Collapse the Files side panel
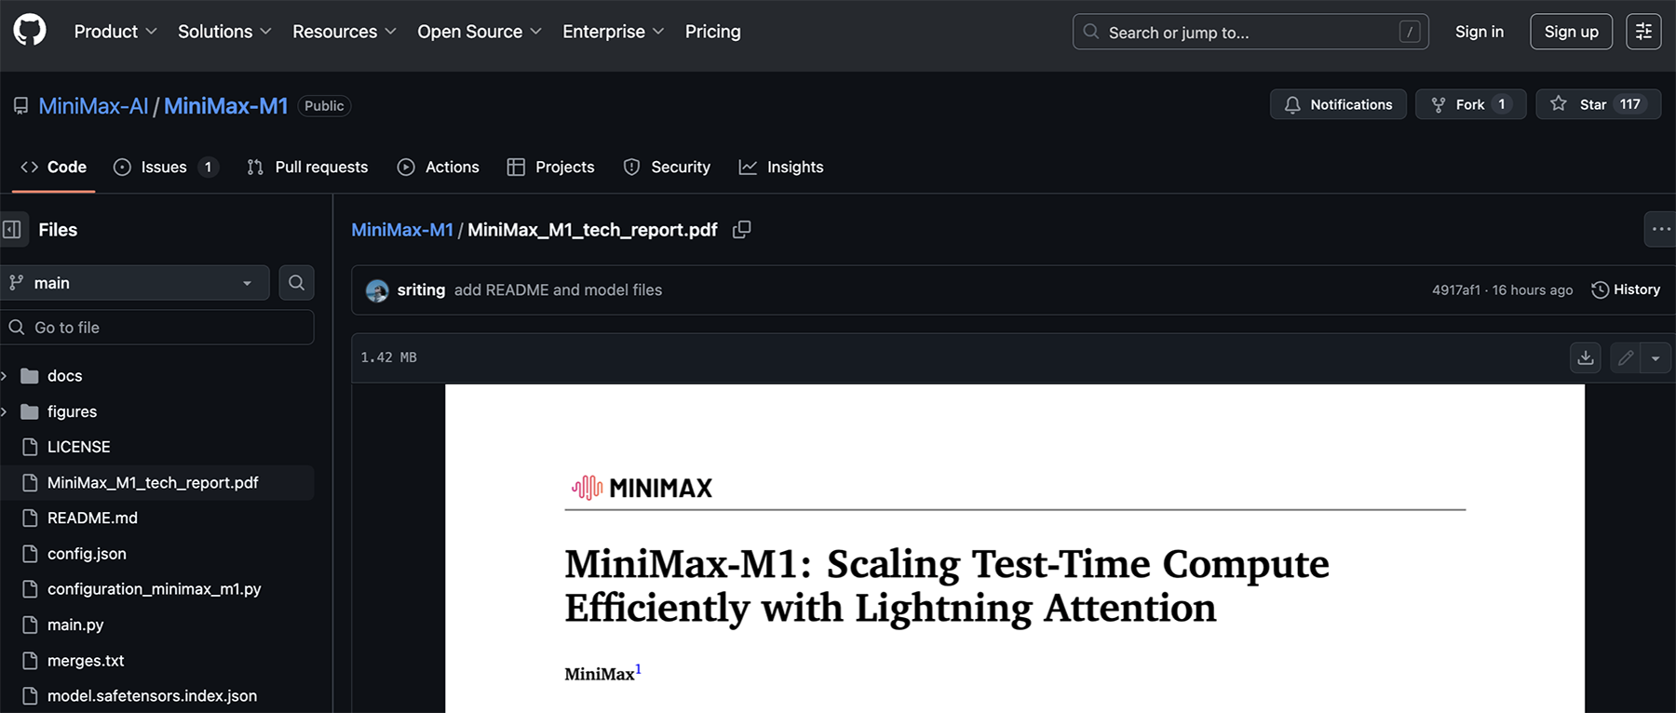1676x713 pixels. [12, 230]
